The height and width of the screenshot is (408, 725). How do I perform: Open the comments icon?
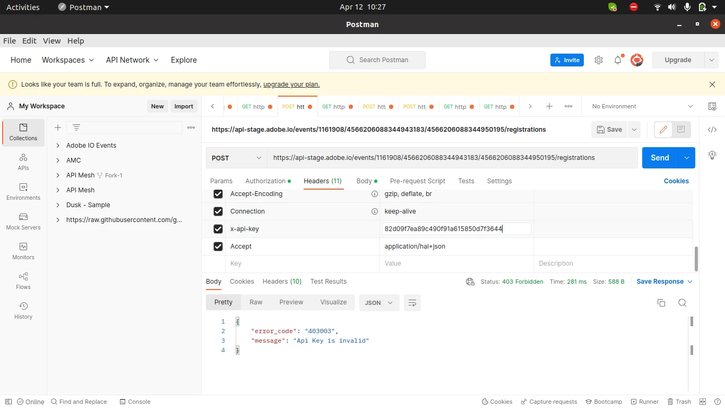pyautogui.click(x=681, y=130)
